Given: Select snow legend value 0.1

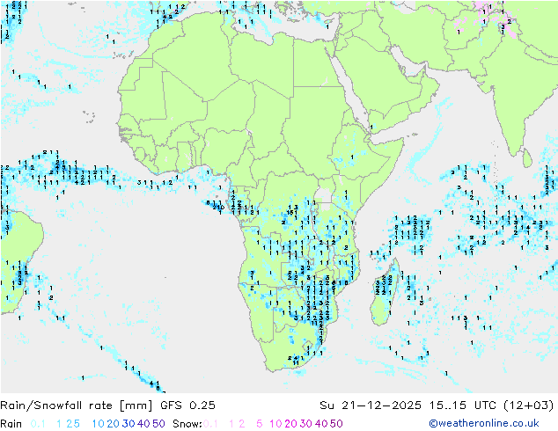Looking at the screenshot, I should click(210, 424).
